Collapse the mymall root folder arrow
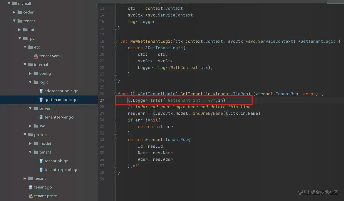The width and height of the screenshot is (344, 201). pyautogui.click(x=9, y=3)
